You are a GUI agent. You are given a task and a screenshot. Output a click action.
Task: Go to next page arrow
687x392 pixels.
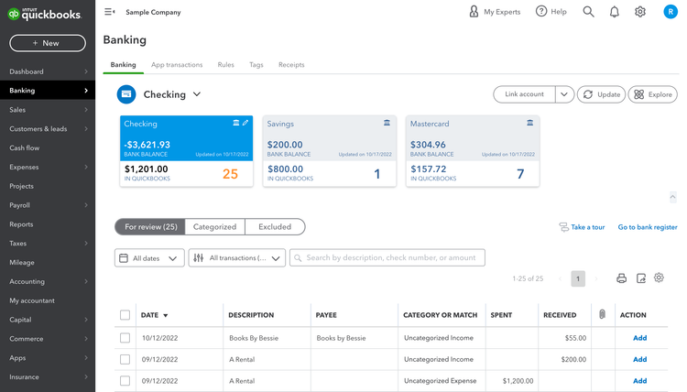pos(596,278)
